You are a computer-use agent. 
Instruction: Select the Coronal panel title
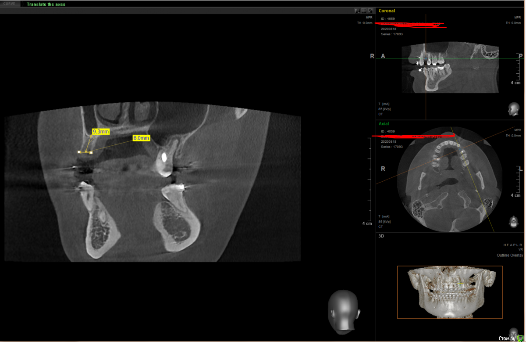click(x=387, y=11)
